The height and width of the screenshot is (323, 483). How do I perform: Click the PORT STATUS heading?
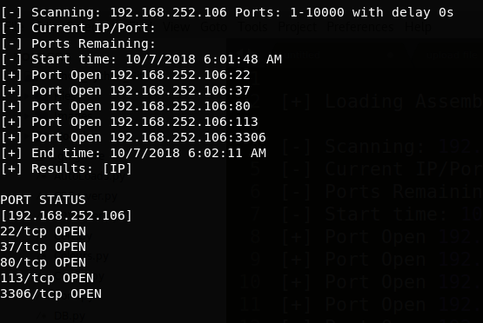[x=44, y=200]
